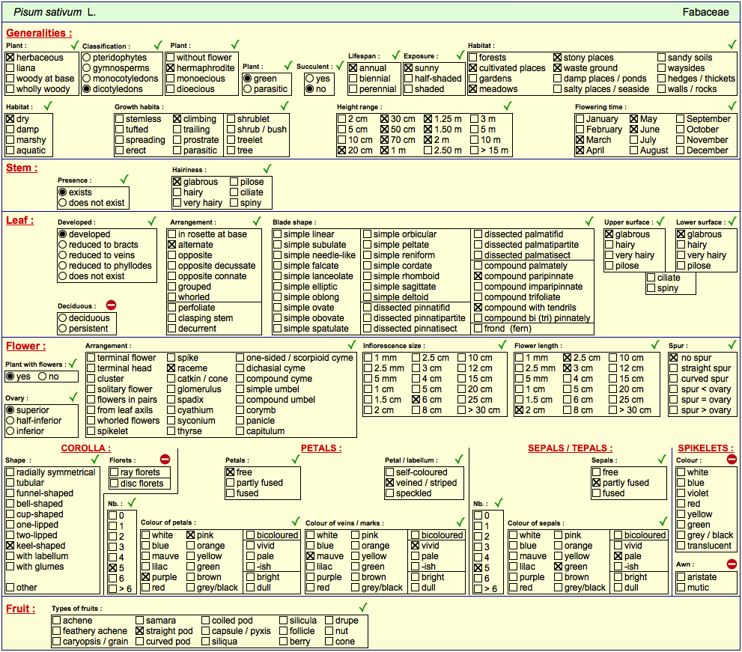Select the 'no' plant with flowers radio
This screenshot has height=652, width=742.
[43, 376]
